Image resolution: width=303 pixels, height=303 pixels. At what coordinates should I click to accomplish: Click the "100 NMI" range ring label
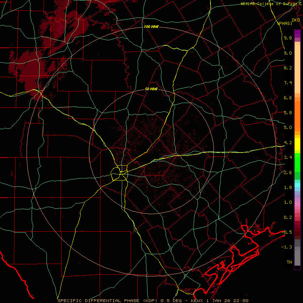point(151,27)
